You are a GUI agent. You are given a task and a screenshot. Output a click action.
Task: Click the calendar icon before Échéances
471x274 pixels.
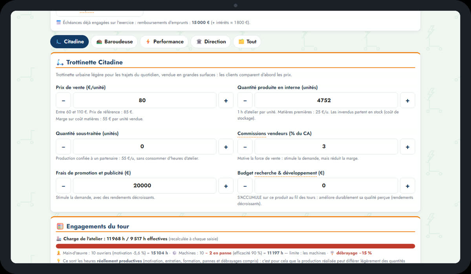click(x=59, y=22)
